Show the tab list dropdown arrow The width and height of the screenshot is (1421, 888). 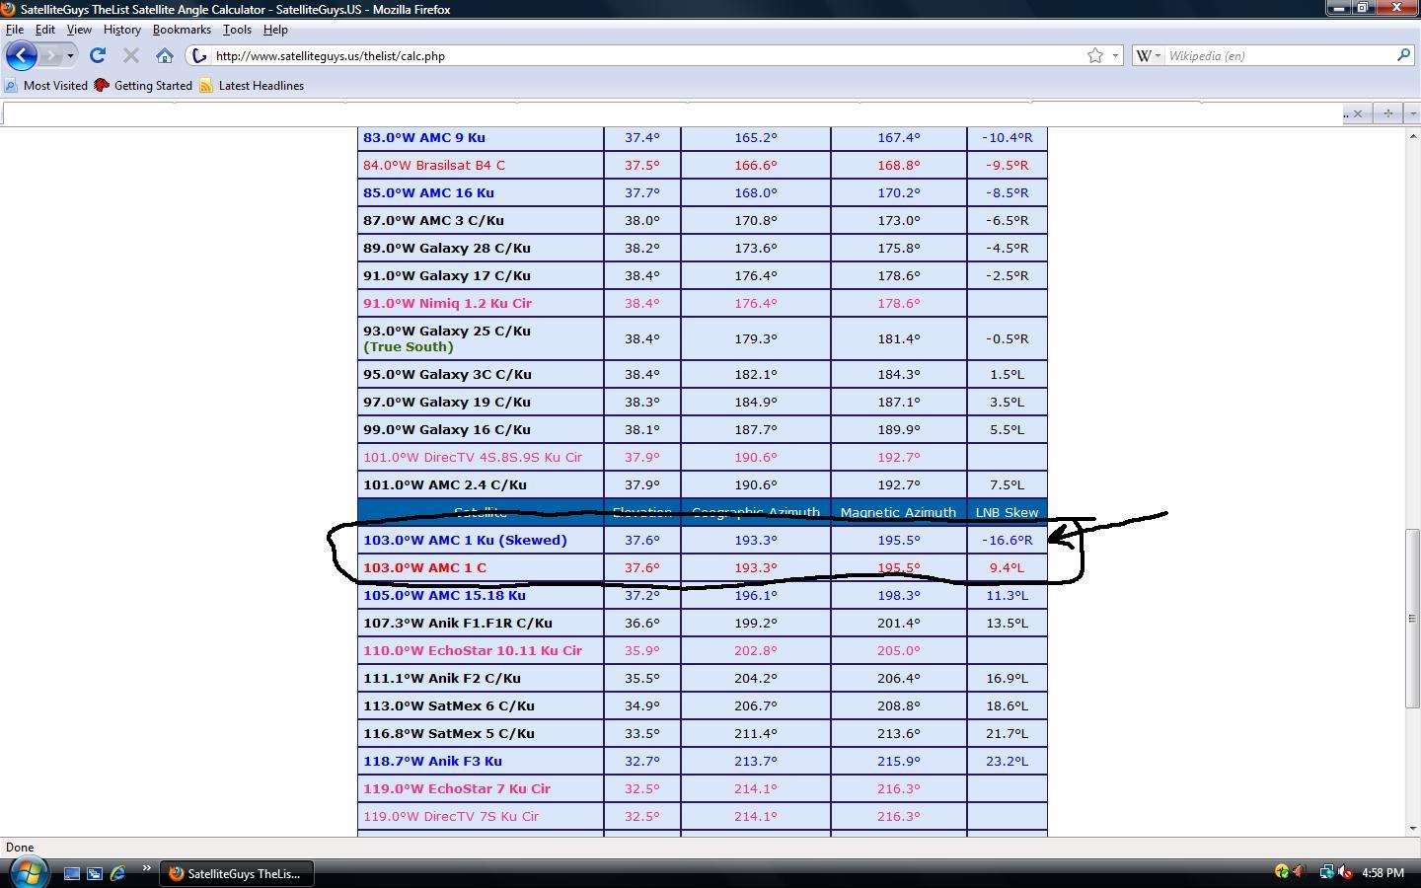1412,113
